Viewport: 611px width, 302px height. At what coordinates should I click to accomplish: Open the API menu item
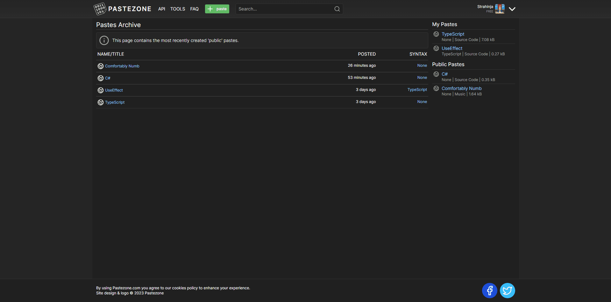click(162, 9)
